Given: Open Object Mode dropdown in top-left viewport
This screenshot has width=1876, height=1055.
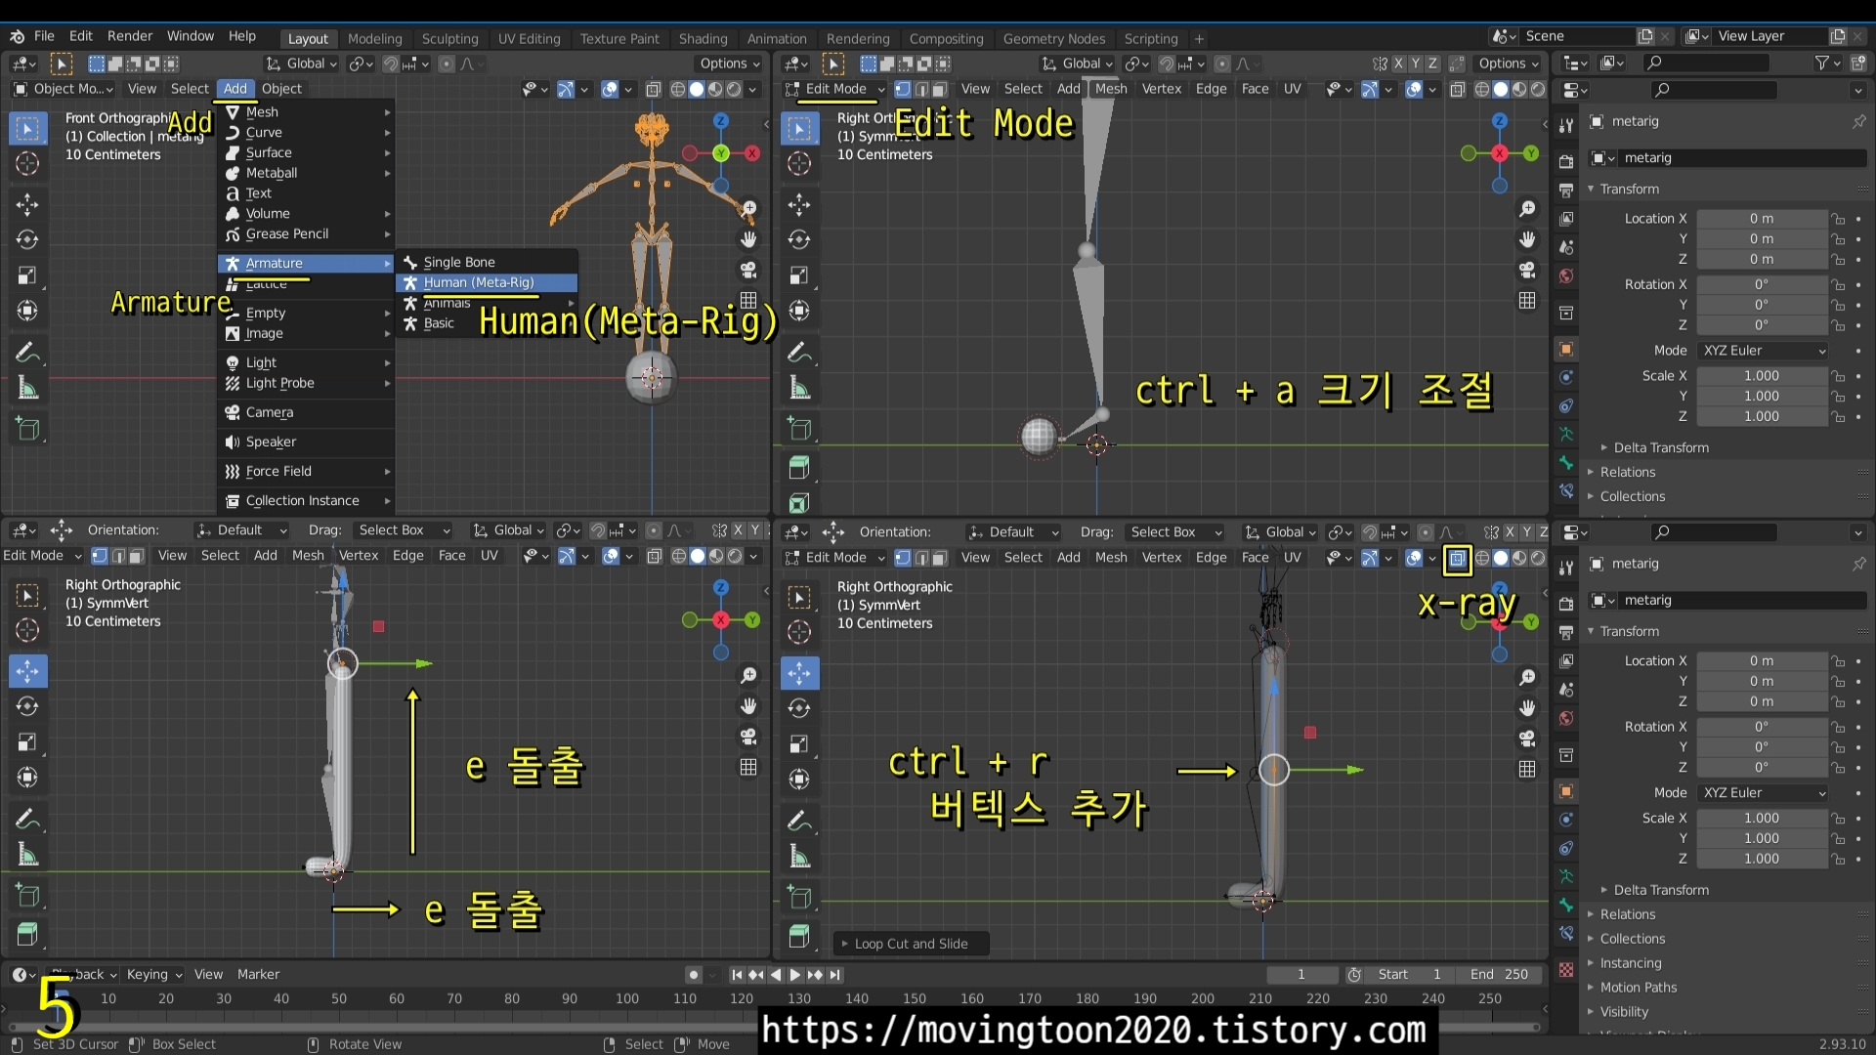Looking at the screenshot, I should point(63,89).
